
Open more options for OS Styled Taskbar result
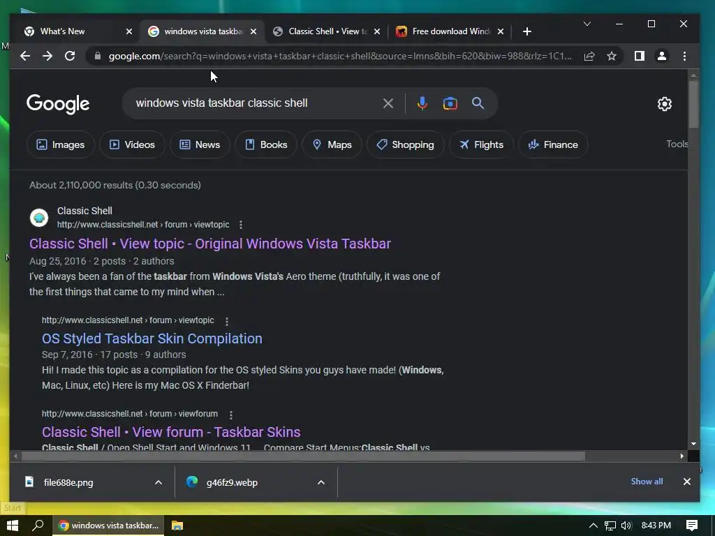tap(227, 321)
